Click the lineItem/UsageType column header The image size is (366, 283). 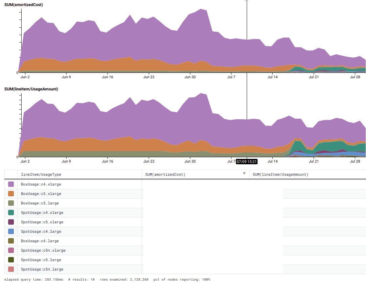click(x=41, y=174)
